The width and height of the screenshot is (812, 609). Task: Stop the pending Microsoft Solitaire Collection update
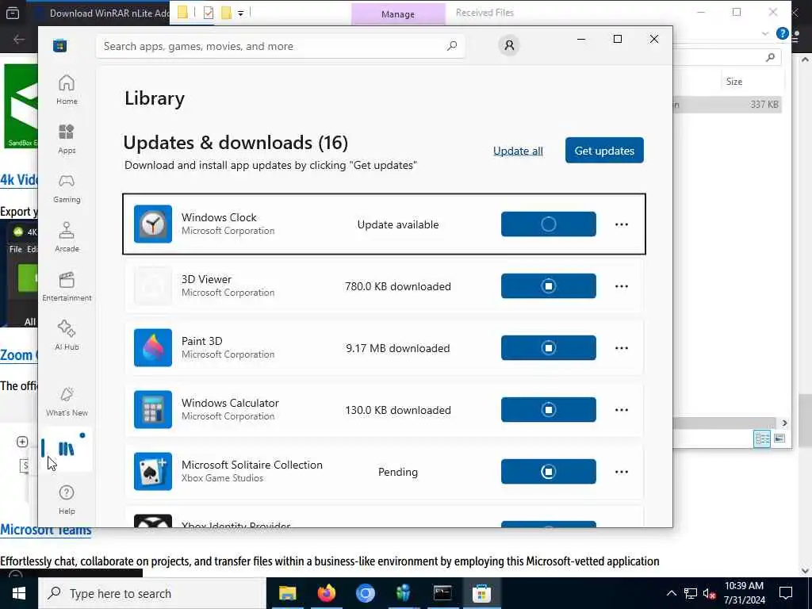point(549,471)
